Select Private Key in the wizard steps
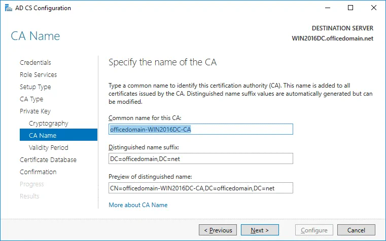 (x=35, y=111)
